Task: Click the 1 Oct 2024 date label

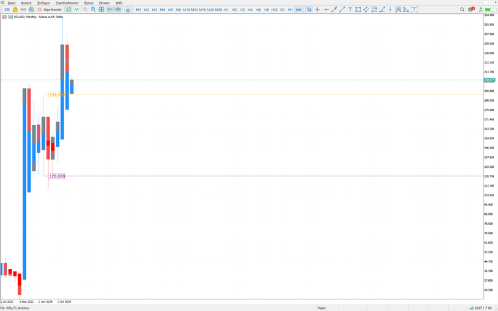Action: (x=64, y=302)
